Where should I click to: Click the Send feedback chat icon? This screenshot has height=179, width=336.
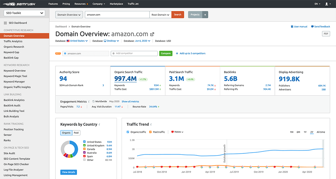coord(312,26)
